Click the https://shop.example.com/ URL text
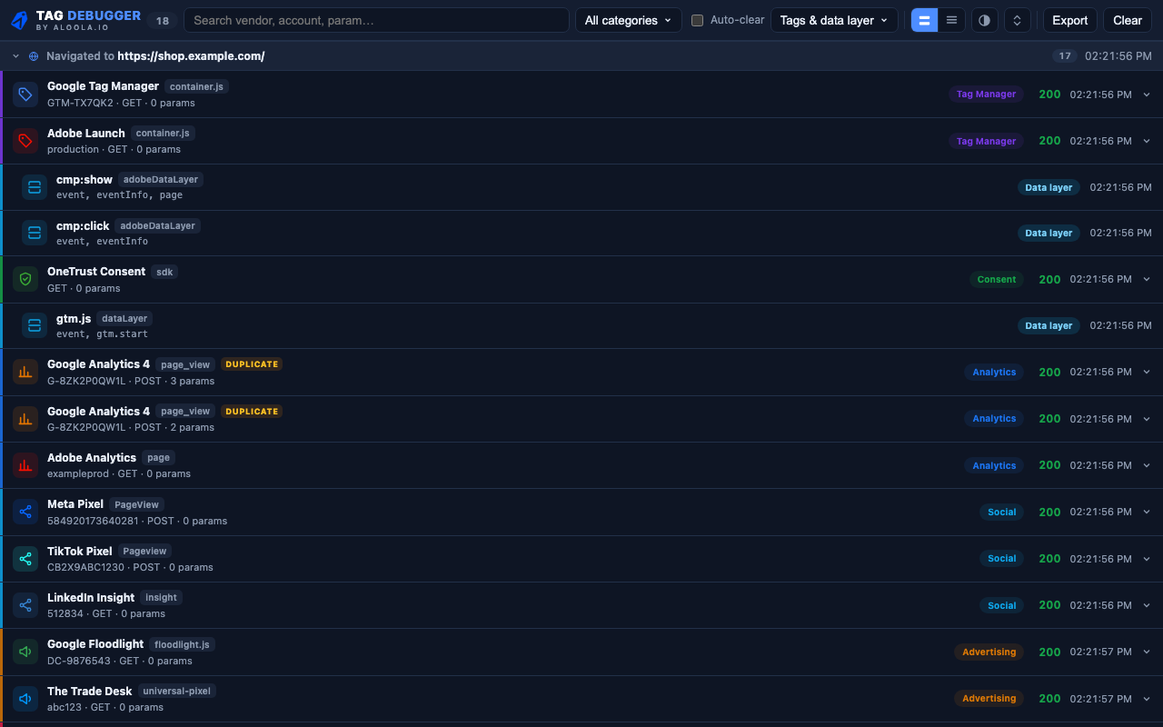1163x727 pixels. pyautogui.click(x=191, y=56)
